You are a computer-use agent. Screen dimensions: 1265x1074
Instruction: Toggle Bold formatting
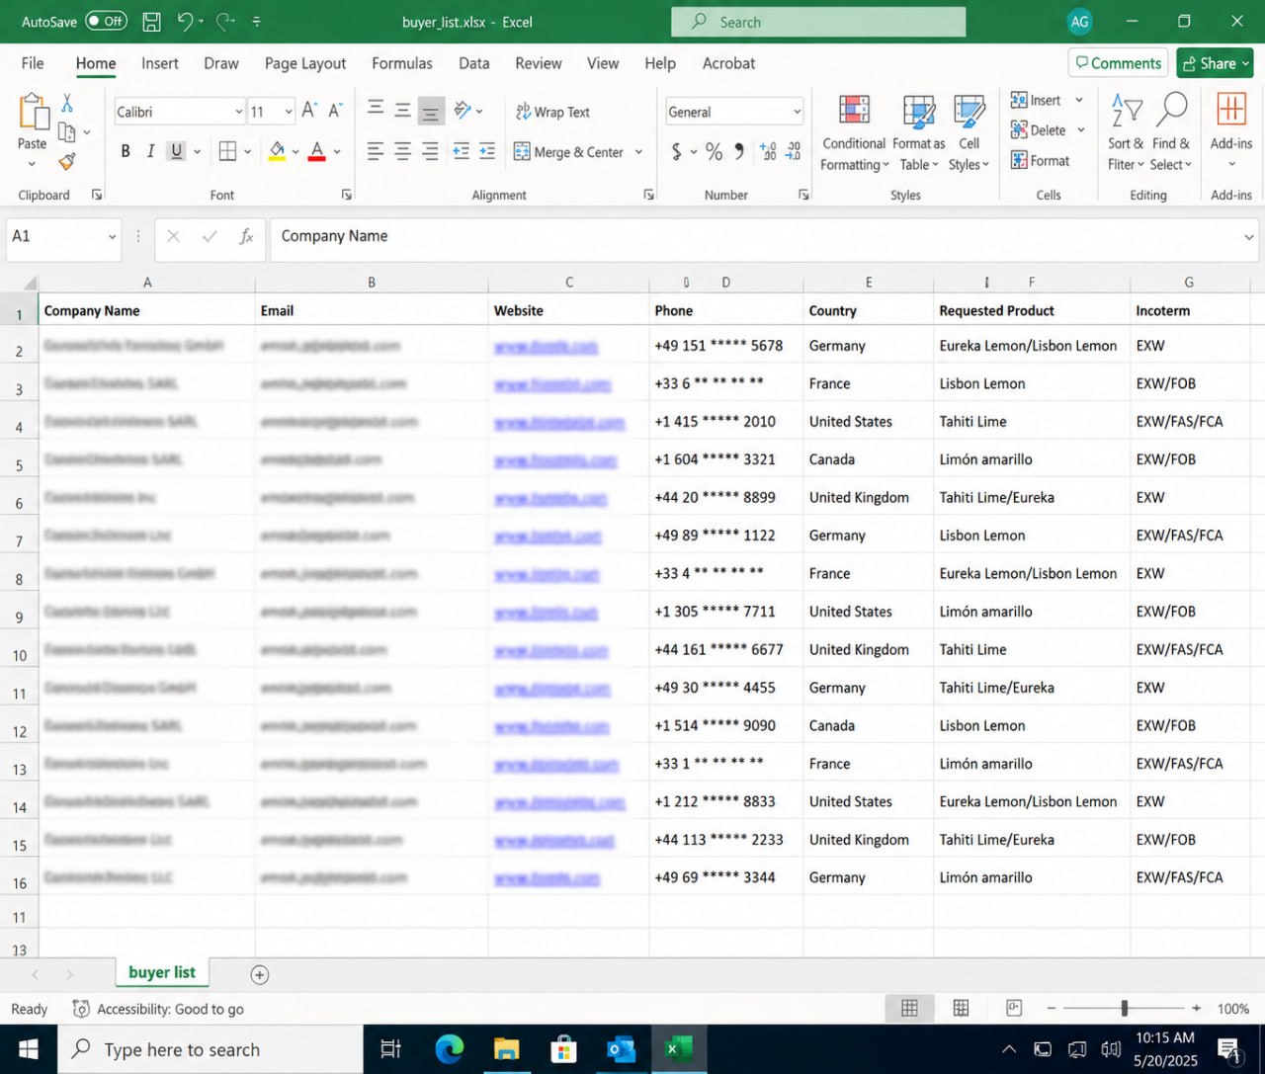click(126, 151)
